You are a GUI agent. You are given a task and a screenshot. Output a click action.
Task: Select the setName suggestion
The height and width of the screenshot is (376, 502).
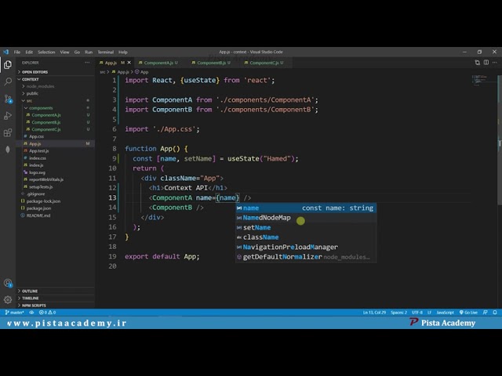[x=306, y=228]
